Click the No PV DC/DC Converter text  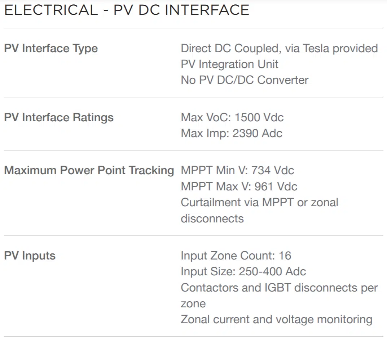(245, 80)
